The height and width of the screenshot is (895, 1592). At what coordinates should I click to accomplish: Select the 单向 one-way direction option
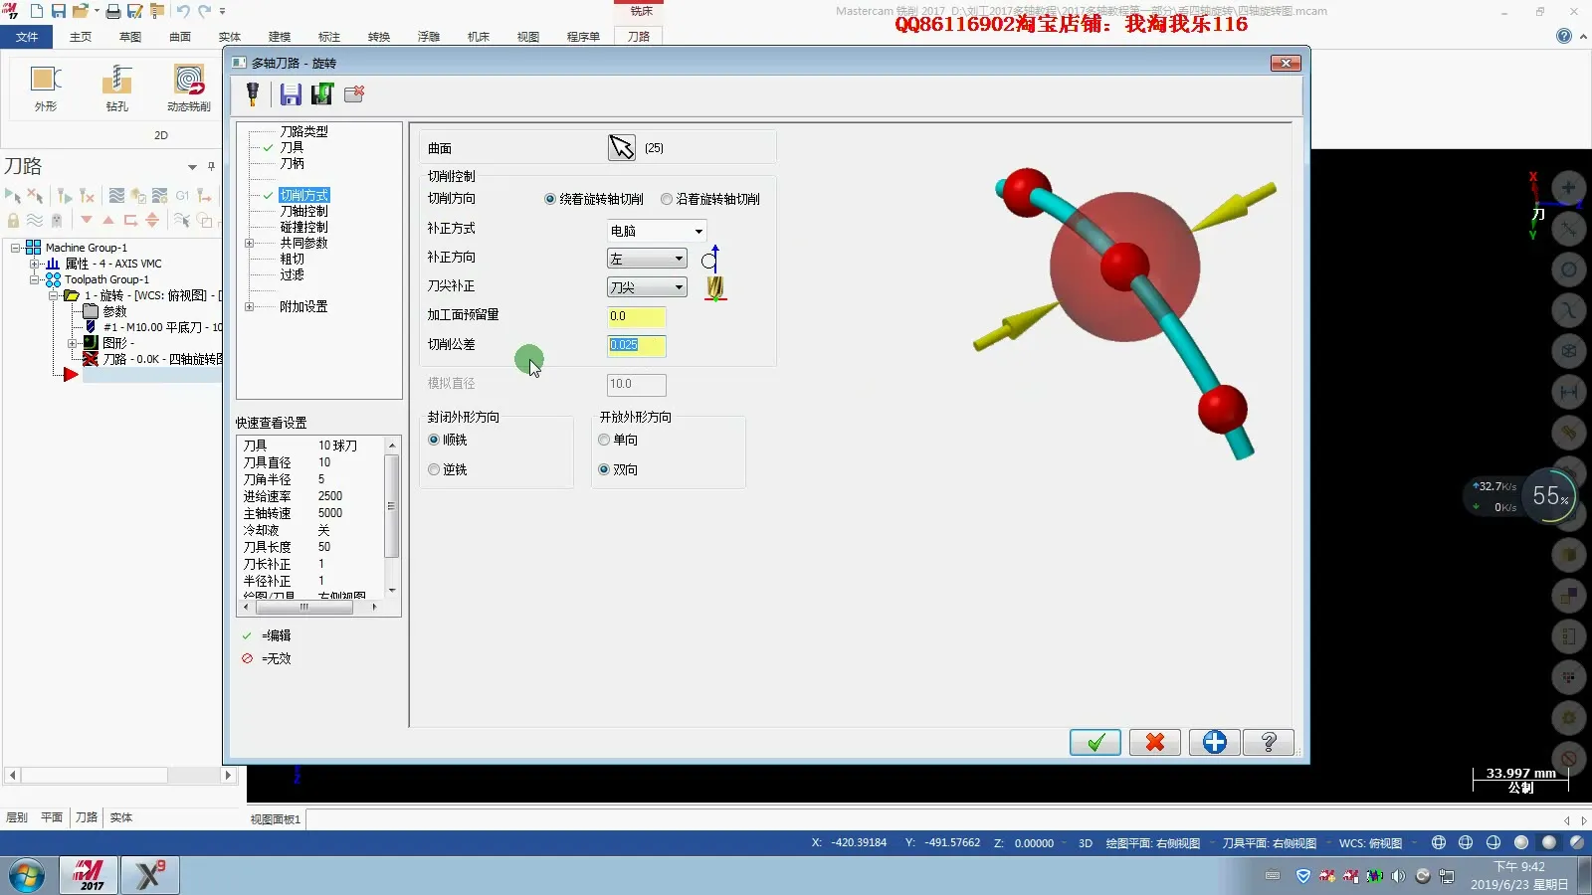pos(604,441)
